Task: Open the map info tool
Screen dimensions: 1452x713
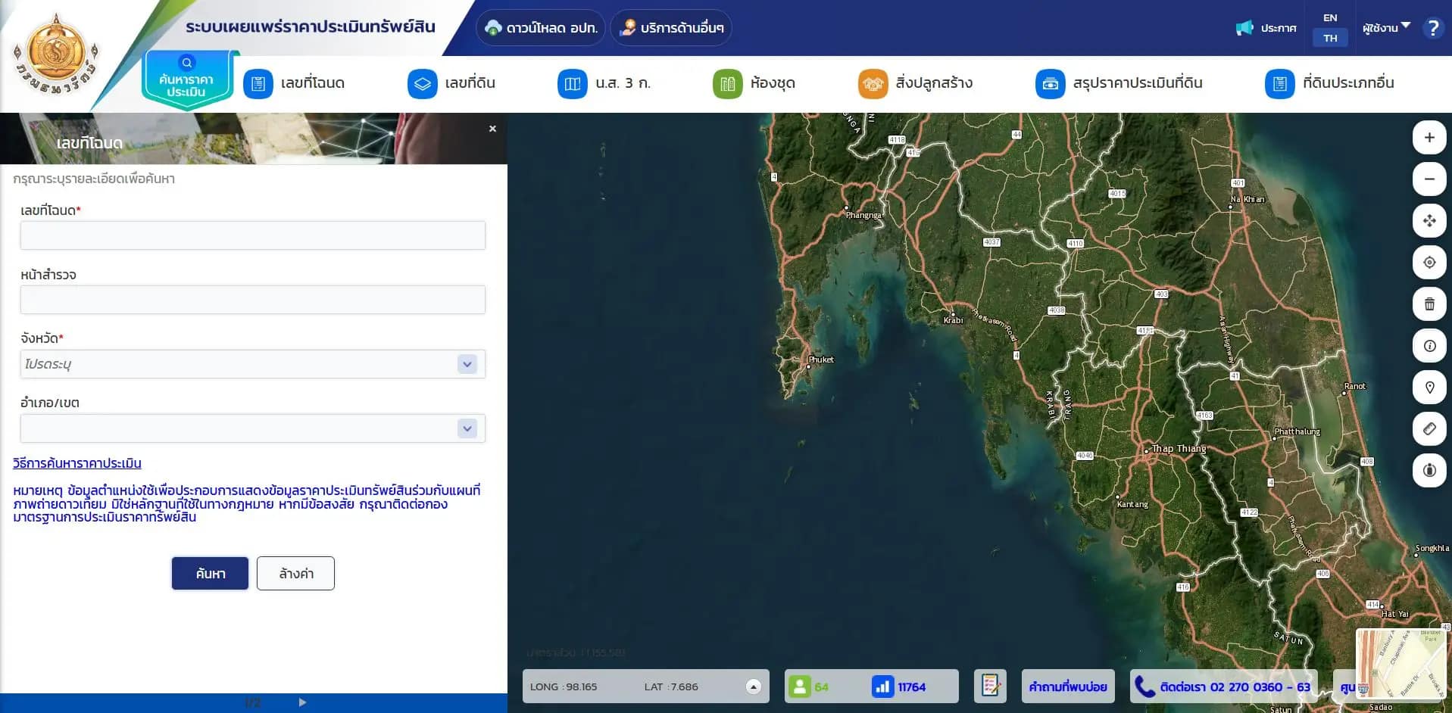Action: click(1429, 346)
